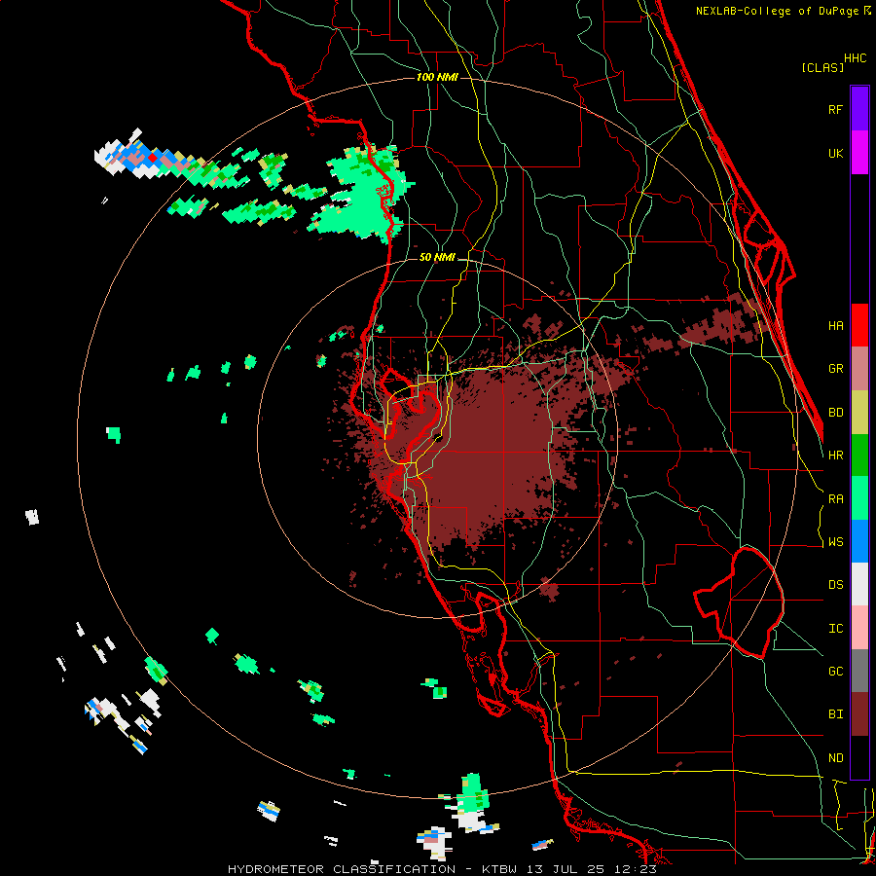876x876 pixels.
Task: Click the HR legend label
Action: tap(836, 456)
